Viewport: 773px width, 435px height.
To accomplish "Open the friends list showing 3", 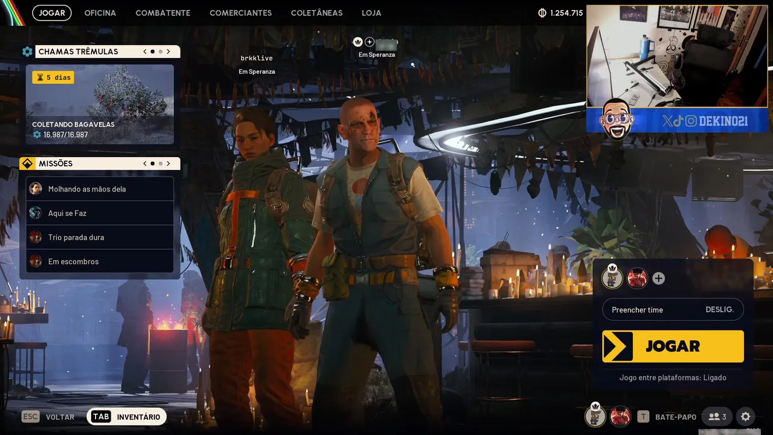I will click(717, 417).
